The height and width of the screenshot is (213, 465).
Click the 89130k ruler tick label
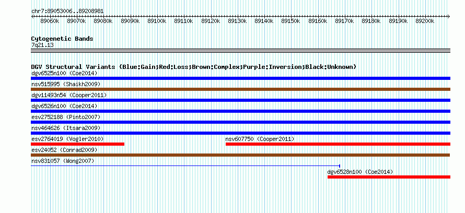pos(237,21)
